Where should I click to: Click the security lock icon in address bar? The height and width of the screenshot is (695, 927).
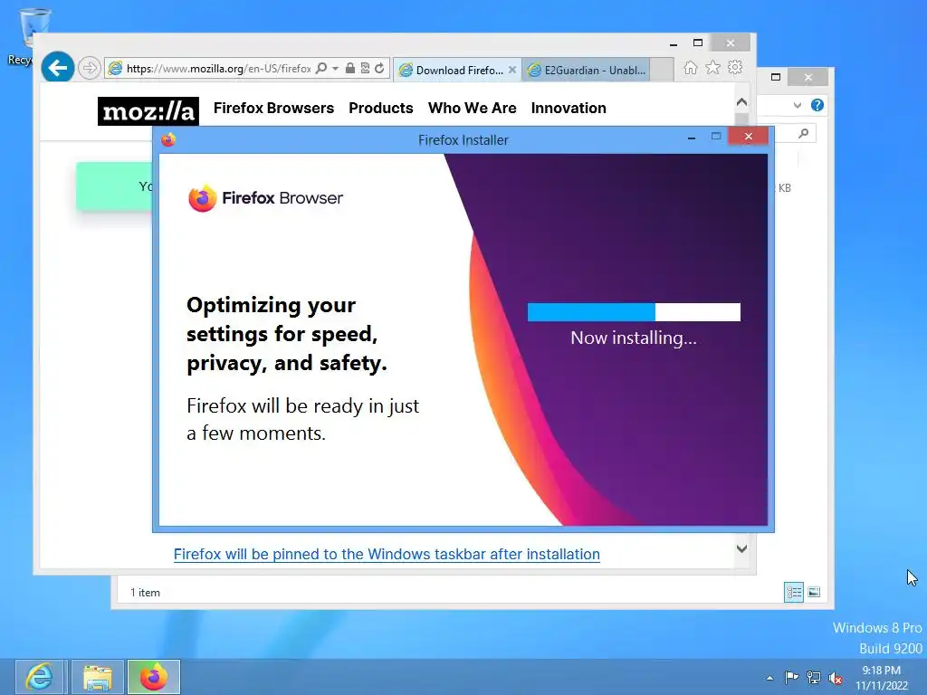coord(350,69)
